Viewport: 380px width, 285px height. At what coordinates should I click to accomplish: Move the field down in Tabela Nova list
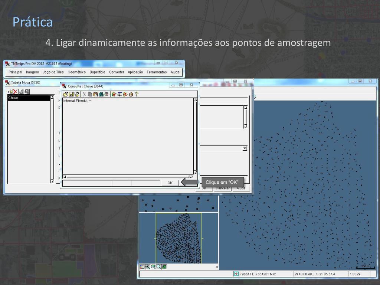pyautogui.click(x=27, y=92)
